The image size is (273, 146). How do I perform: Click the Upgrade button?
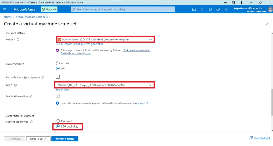[x=49, y=9]
